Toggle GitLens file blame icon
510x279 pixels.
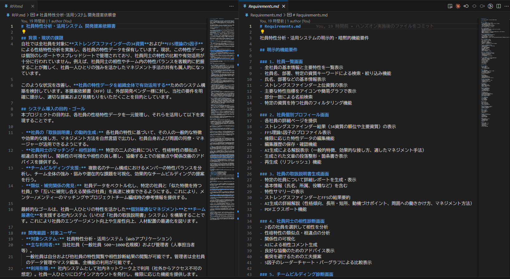click(x=490, y=6)
